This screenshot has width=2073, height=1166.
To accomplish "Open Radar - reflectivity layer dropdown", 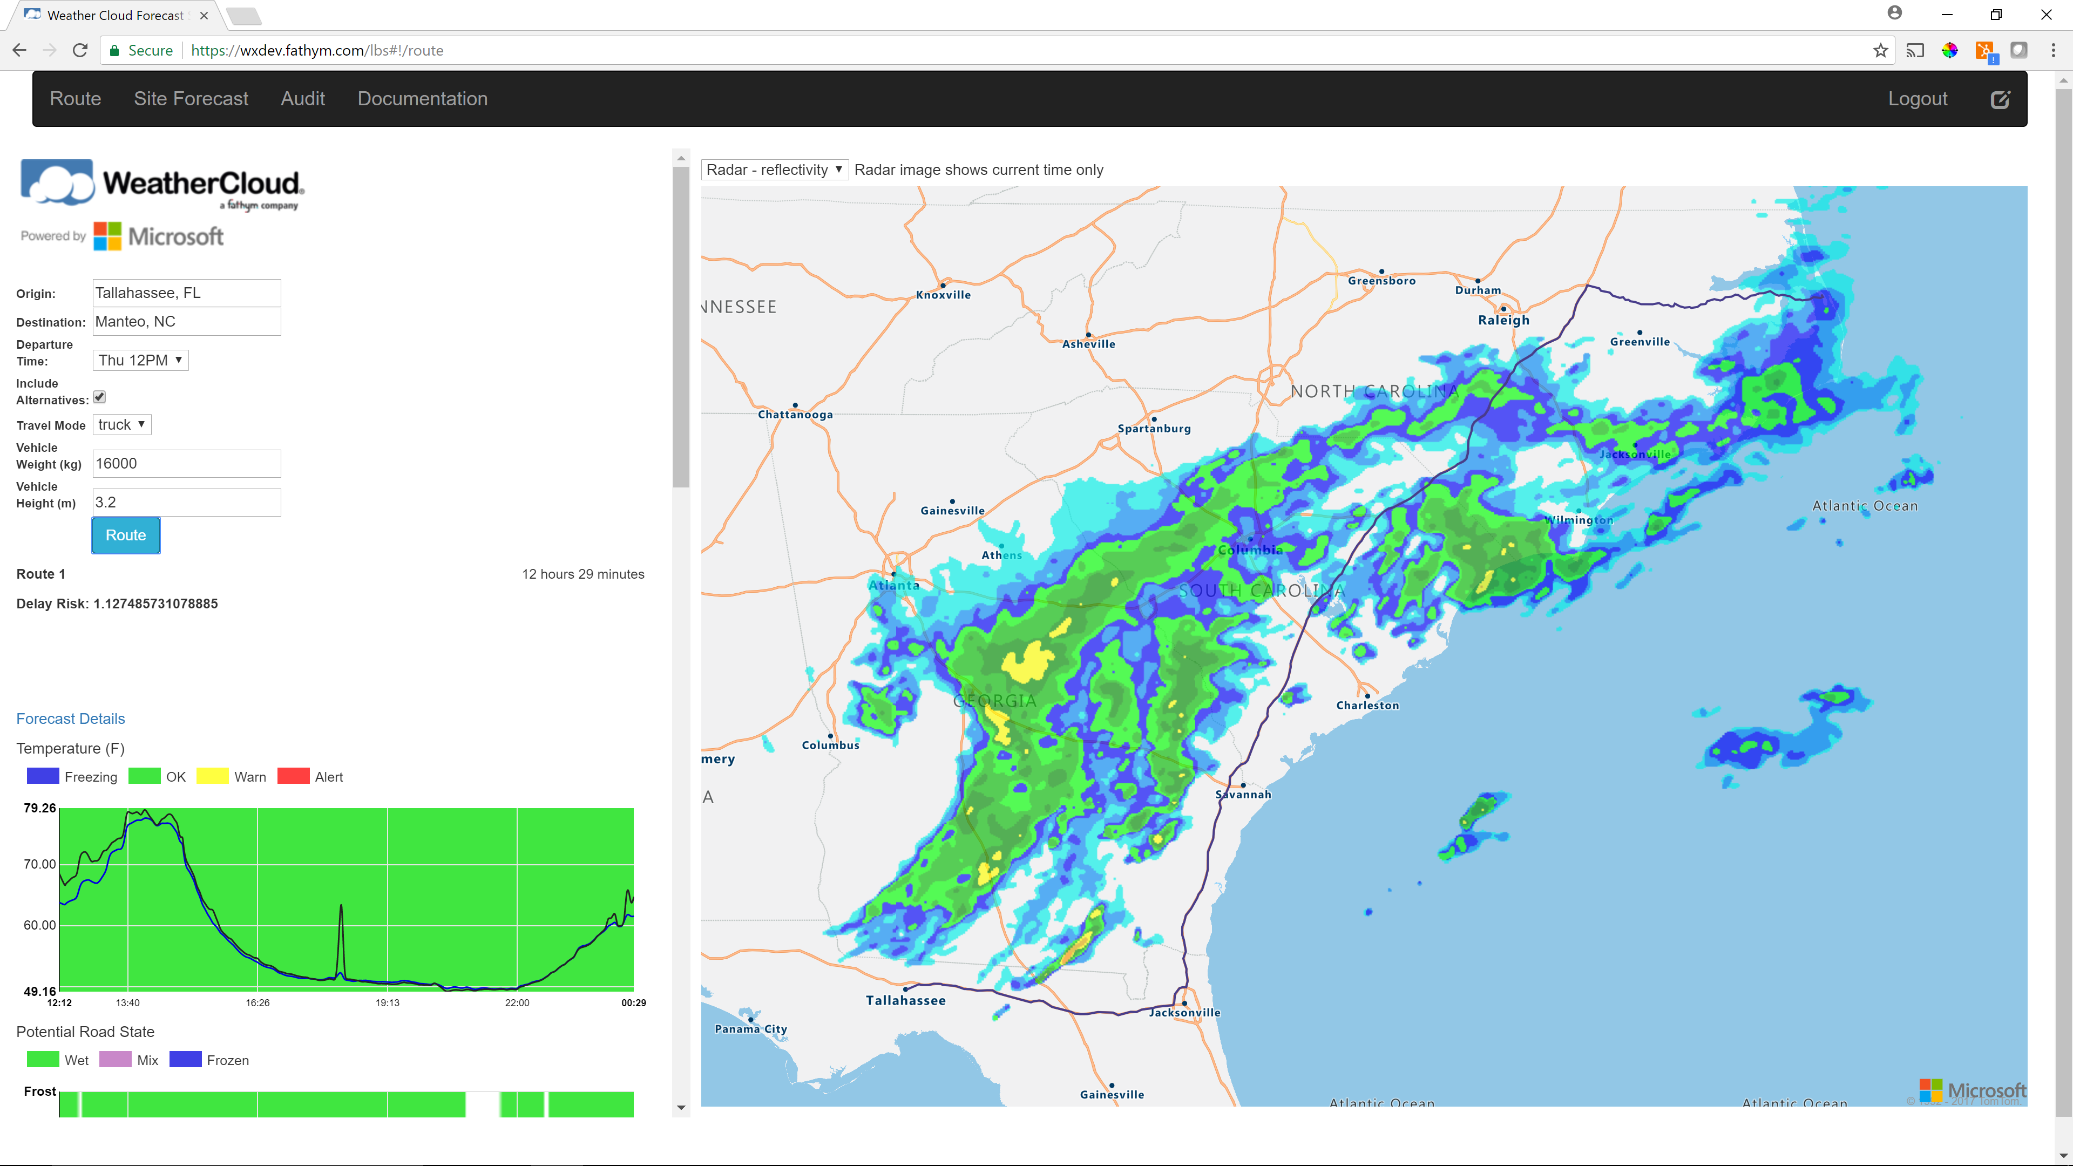I will [774, 170].
